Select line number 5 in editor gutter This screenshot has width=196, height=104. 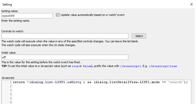[x=11, y=98]
